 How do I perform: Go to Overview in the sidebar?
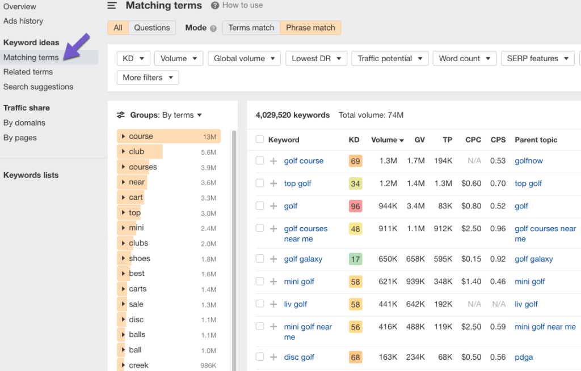pos(20,7)
